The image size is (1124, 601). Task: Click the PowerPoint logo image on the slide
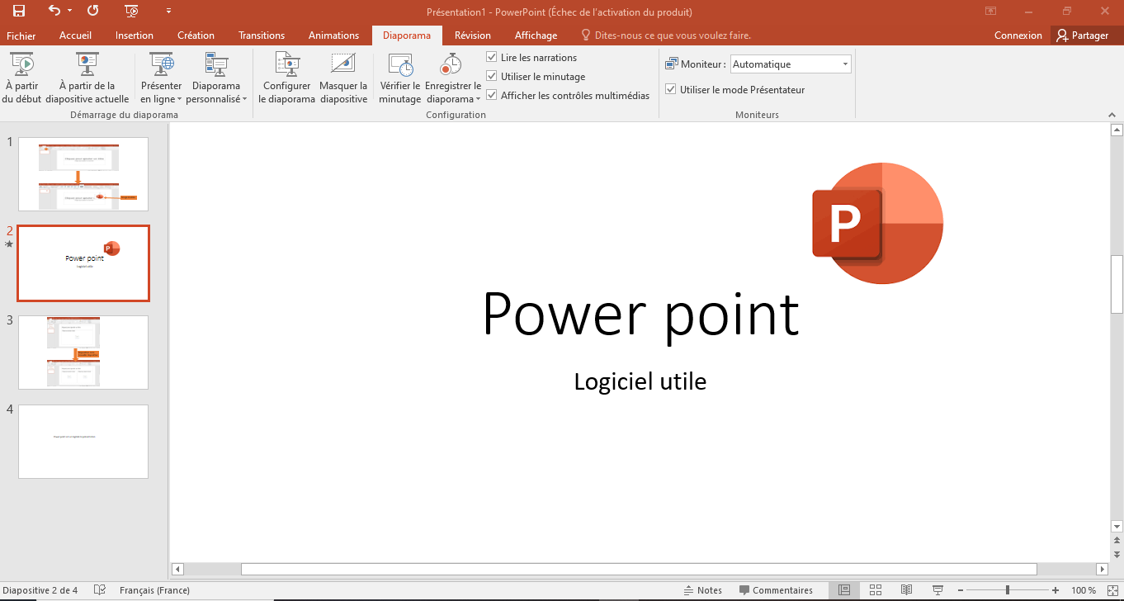[877, 224]
